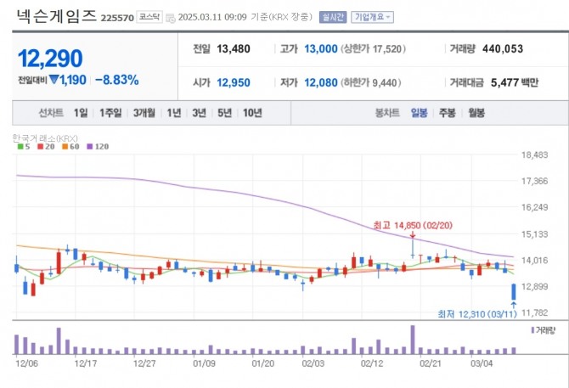569x388 pixels.
Task: Click the 실시간 real-time button
Action: [x=333, y=17]
